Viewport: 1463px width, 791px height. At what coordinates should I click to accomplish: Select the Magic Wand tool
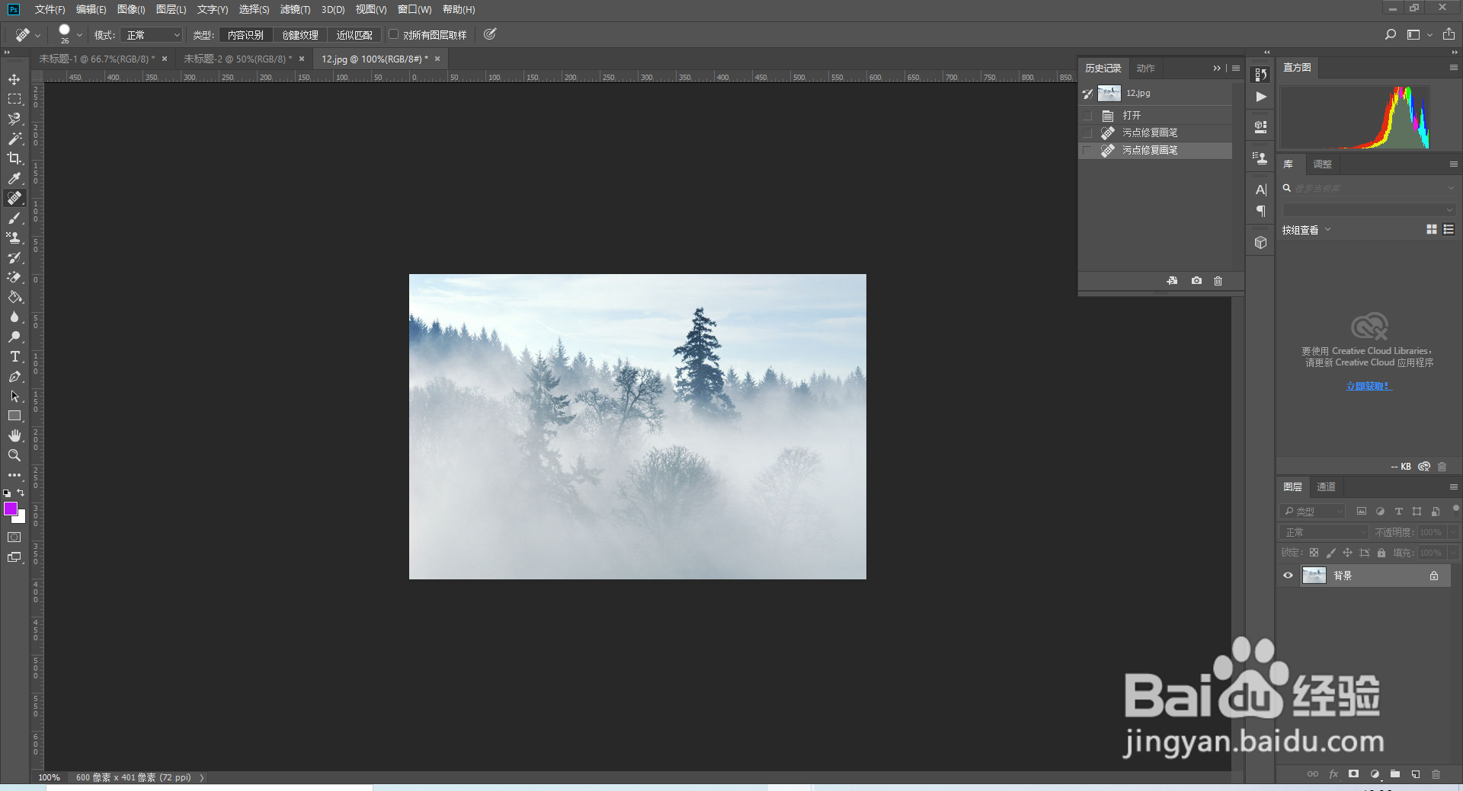14,139
